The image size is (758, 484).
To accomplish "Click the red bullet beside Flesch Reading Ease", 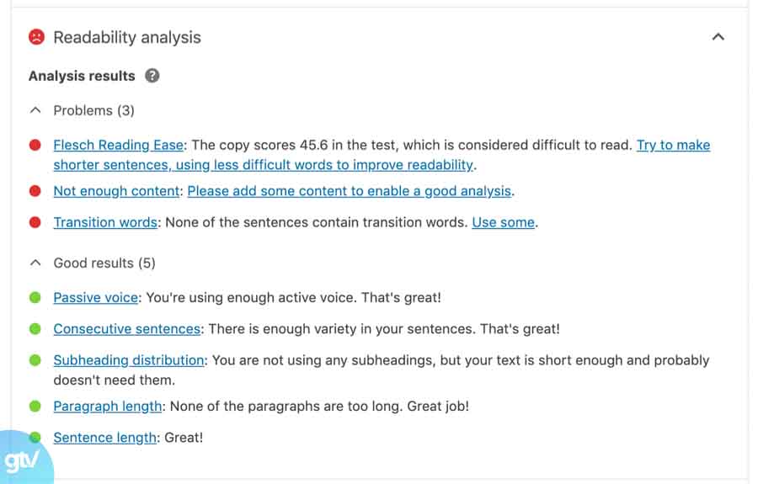I will click(x=35, y=145).
